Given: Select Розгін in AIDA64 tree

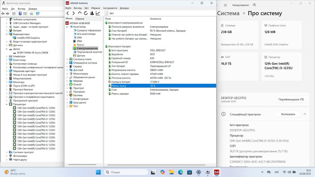Looking at the screenshot, I should [80, 45].
